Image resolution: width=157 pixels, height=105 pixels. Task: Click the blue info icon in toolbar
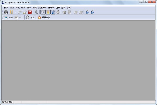point(92,12)
